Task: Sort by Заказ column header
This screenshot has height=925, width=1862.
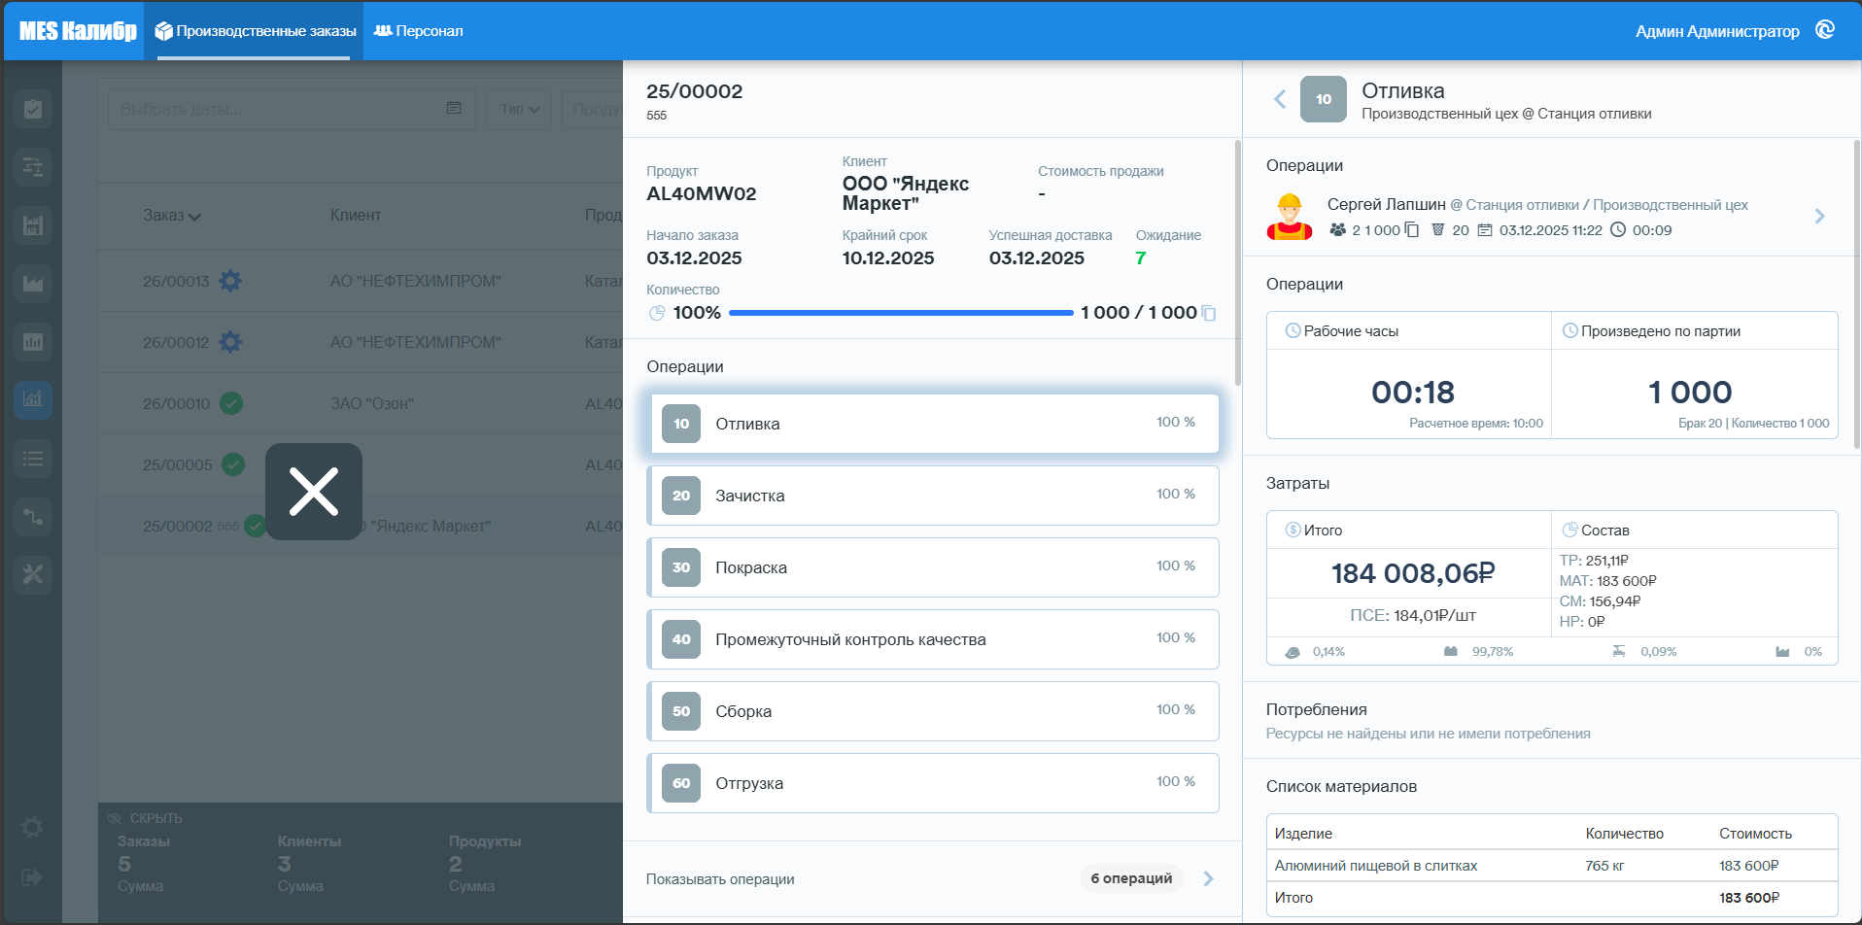Action: [x=172, y=216]
